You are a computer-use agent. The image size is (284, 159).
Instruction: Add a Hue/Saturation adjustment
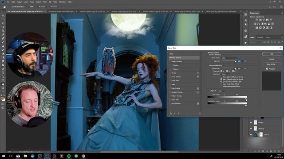pos(255,23)
